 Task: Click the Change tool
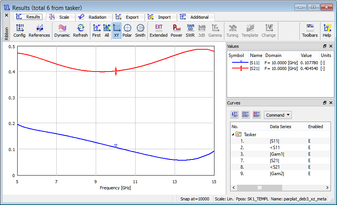pyautogui.click(x=269, y=31)
